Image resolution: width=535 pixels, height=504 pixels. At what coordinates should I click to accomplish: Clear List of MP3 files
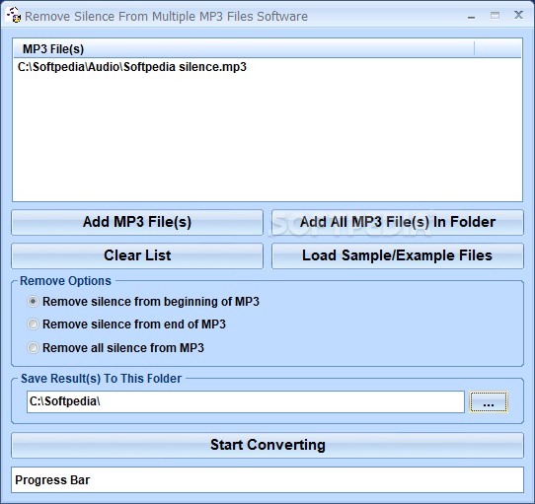[x=137, y=255]
